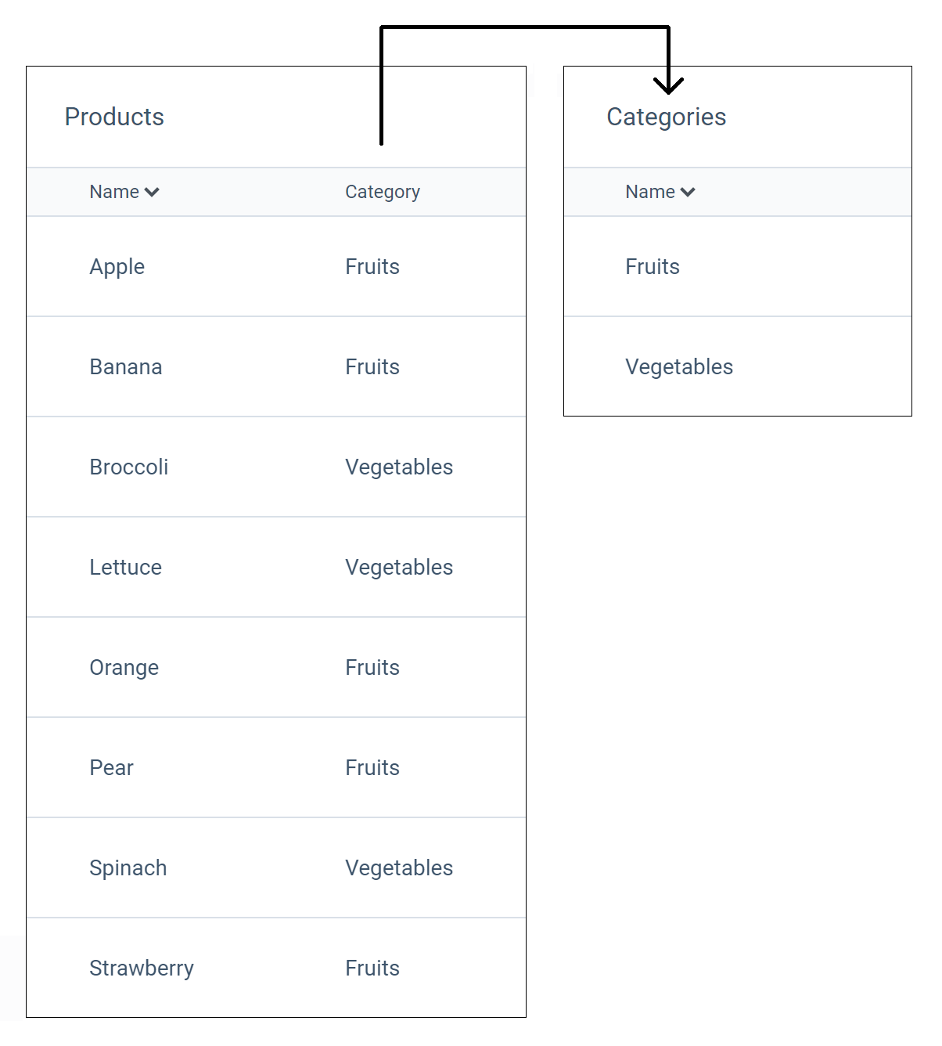Click the Vegetables entry in Categories table
The image size is (942, 1046).
(679, 366)
